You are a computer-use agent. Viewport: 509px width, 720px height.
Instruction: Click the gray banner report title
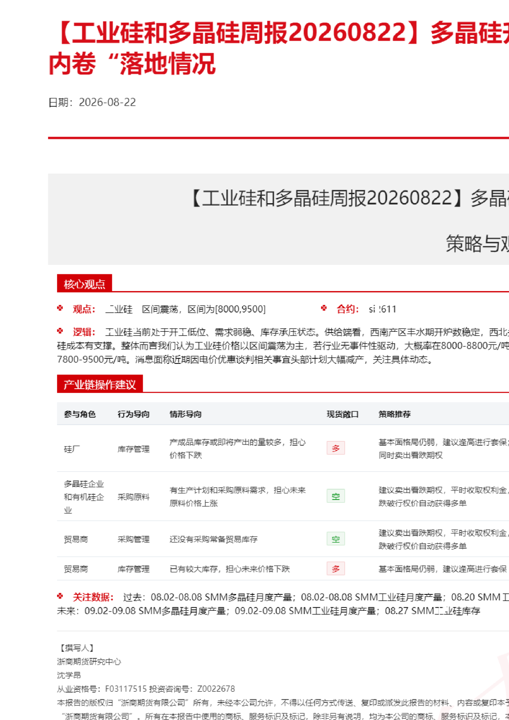click(349, 198)
